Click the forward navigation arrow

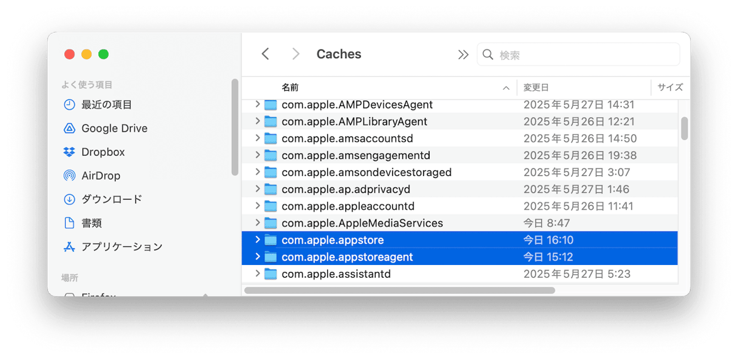coord(296,54)
